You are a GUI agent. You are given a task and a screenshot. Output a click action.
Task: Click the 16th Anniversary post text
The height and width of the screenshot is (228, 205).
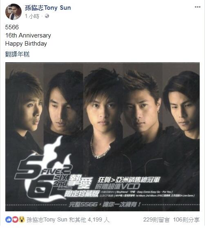coord(28,35)
